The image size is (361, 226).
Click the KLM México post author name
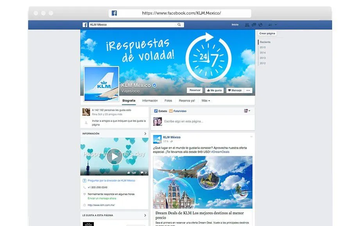(x=172, y=137)
